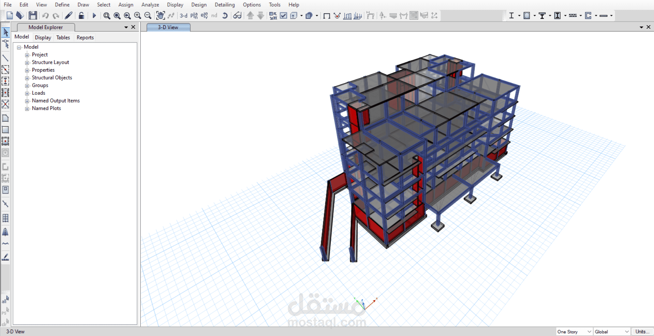
Task: Open the Analyze menu
Action: 150,5
